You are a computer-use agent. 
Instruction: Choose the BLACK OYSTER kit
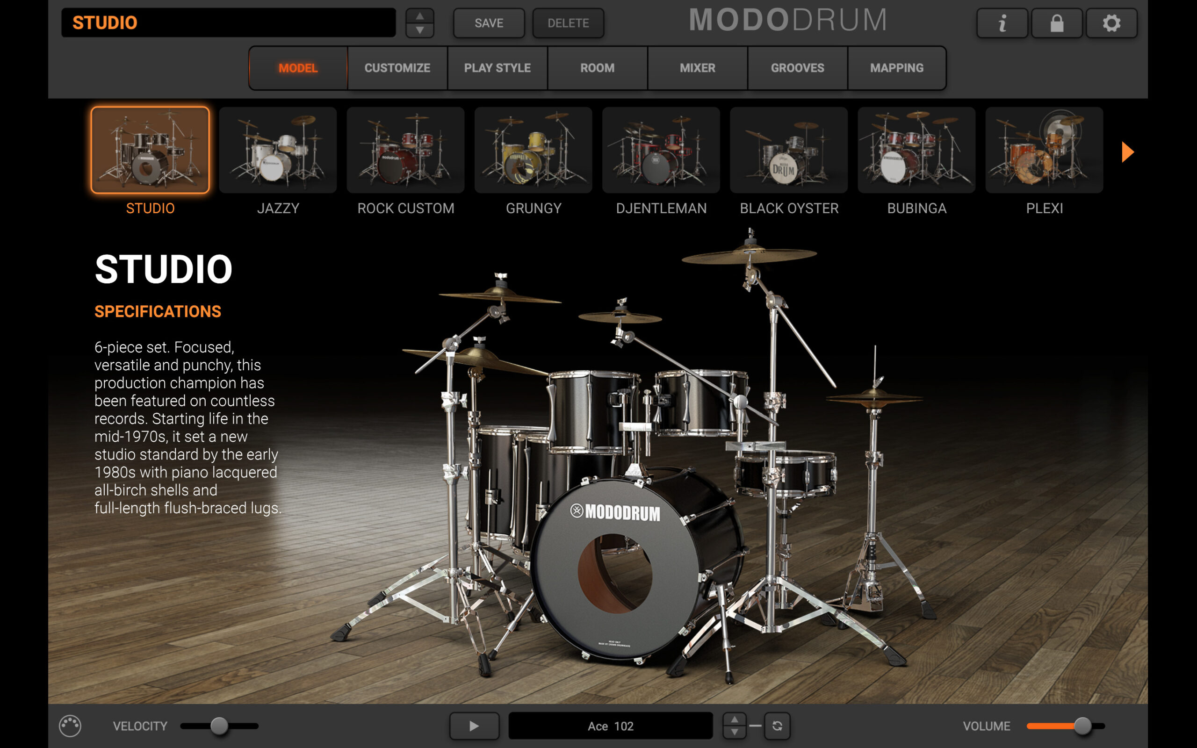click(x=788, y=150)
